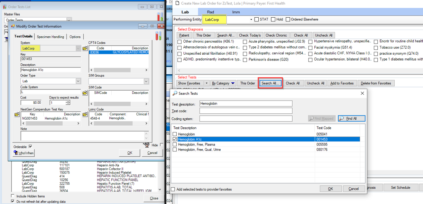The height and width of the screenshot is (204, 423).
Task: Open the SIM Groups dropdown
Action: (146, 81)
